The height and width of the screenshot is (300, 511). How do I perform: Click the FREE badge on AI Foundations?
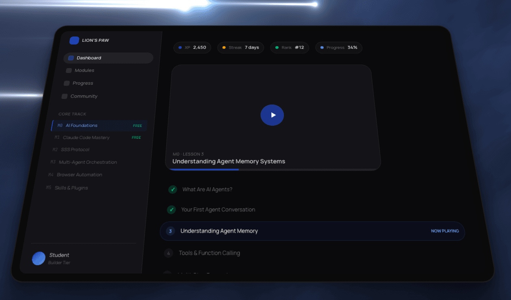137,126
